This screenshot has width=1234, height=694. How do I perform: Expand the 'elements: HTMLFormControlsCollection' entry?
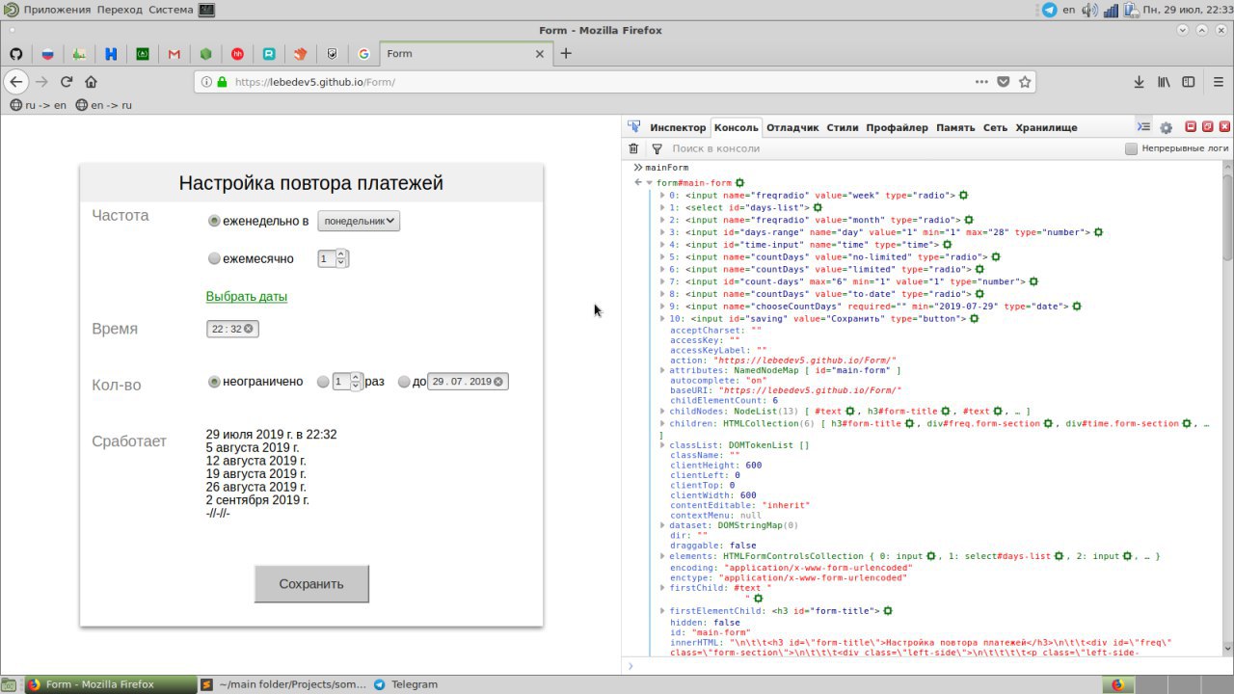pos(662,556)
